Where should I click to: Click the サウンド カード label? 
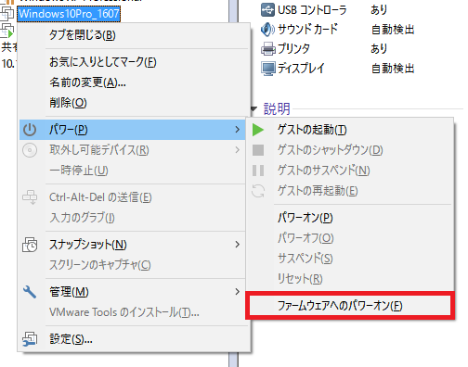coord(307,30)
